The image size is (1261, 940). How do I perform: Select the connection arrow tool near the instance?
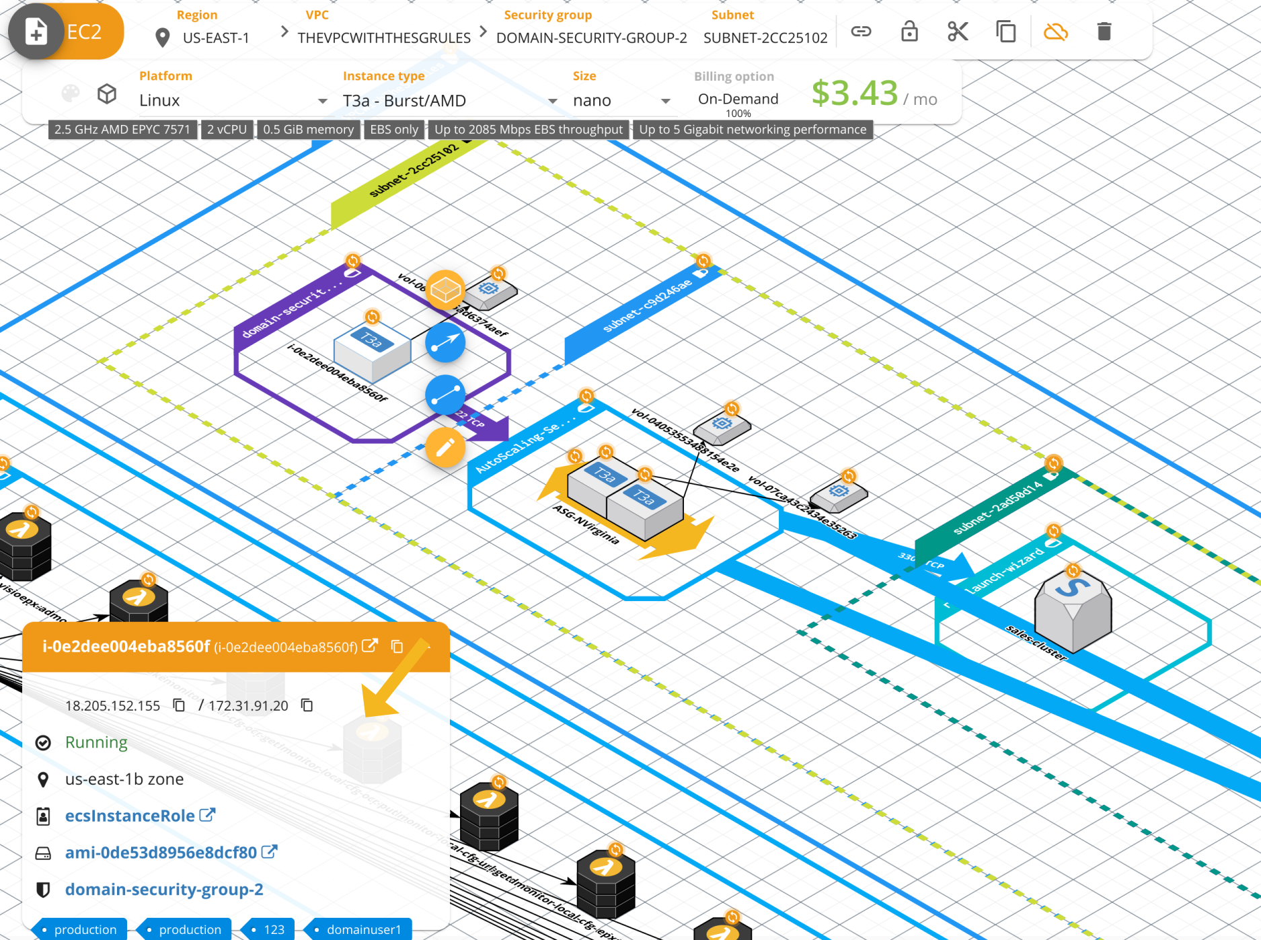coord(445,342)
